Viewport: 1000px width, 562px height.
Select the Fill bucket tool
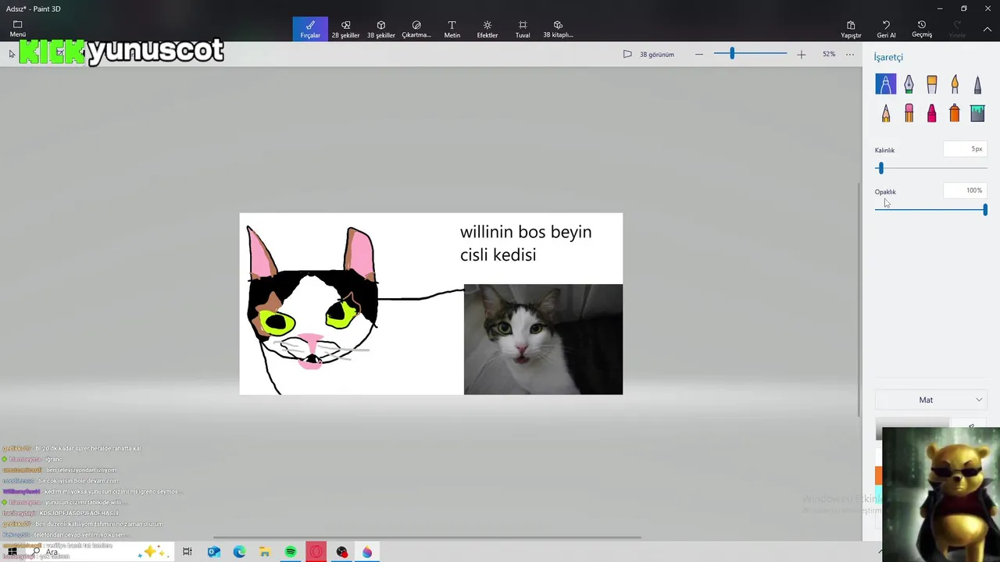977,114
